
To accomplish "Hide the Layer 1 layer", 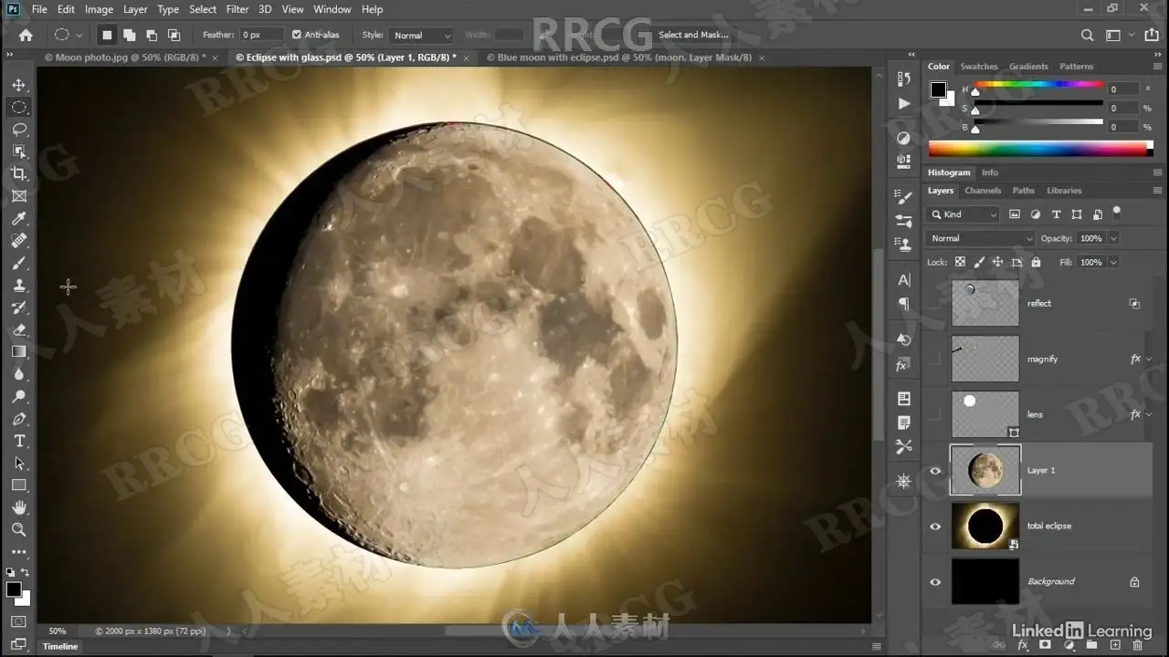I will [935, 471].
